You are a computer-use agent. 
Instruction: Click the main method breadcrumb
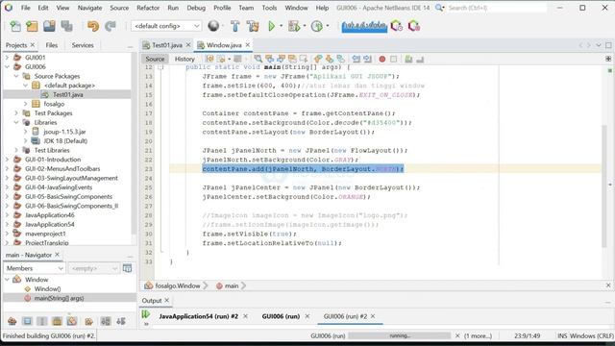point(232,285)
